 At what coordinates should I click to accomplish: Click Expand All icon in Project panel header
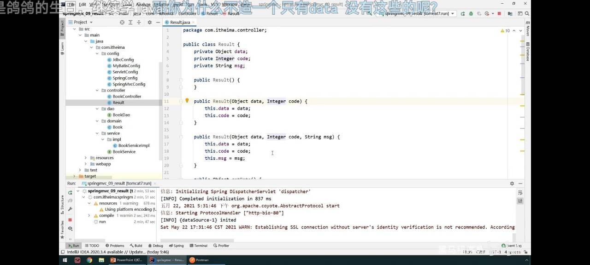tap(131, 22)
